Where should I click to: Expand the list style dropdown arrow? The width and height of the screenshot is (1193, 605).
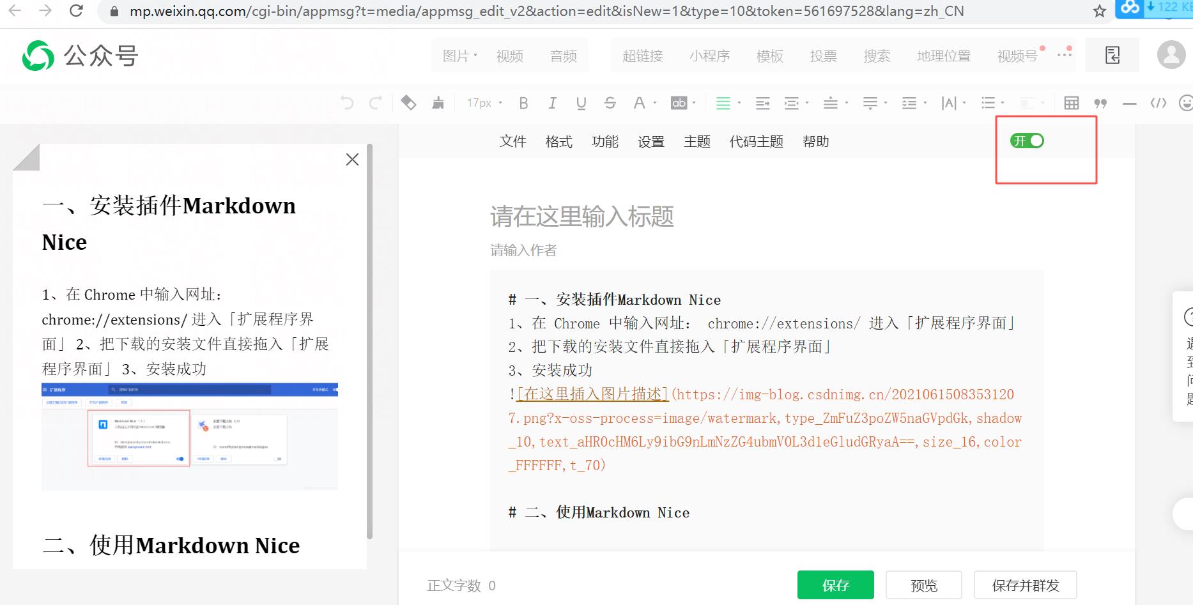point(1003,103)
